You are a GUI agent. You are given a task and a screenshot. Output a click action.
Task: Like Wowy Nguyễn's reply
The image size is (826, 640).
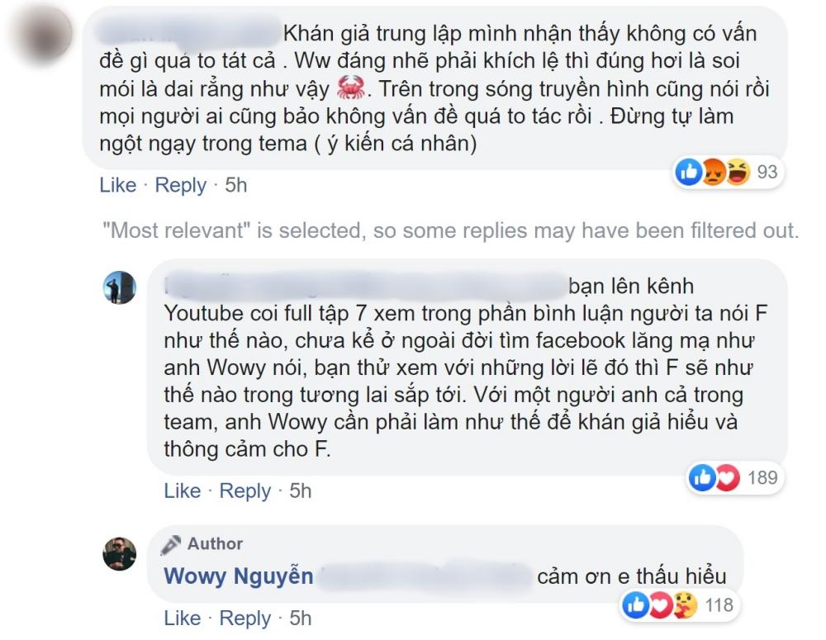(182, 618)
